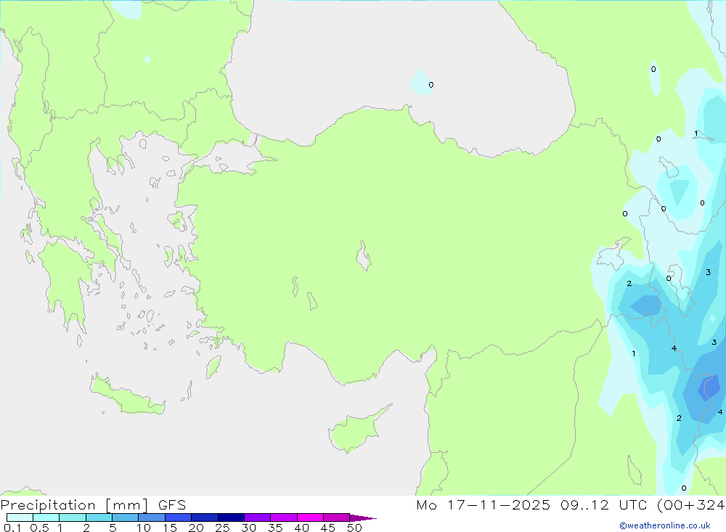Click the legend scale label '40'
The height and width of the screenshot is (532, 726).
(301, 528)
